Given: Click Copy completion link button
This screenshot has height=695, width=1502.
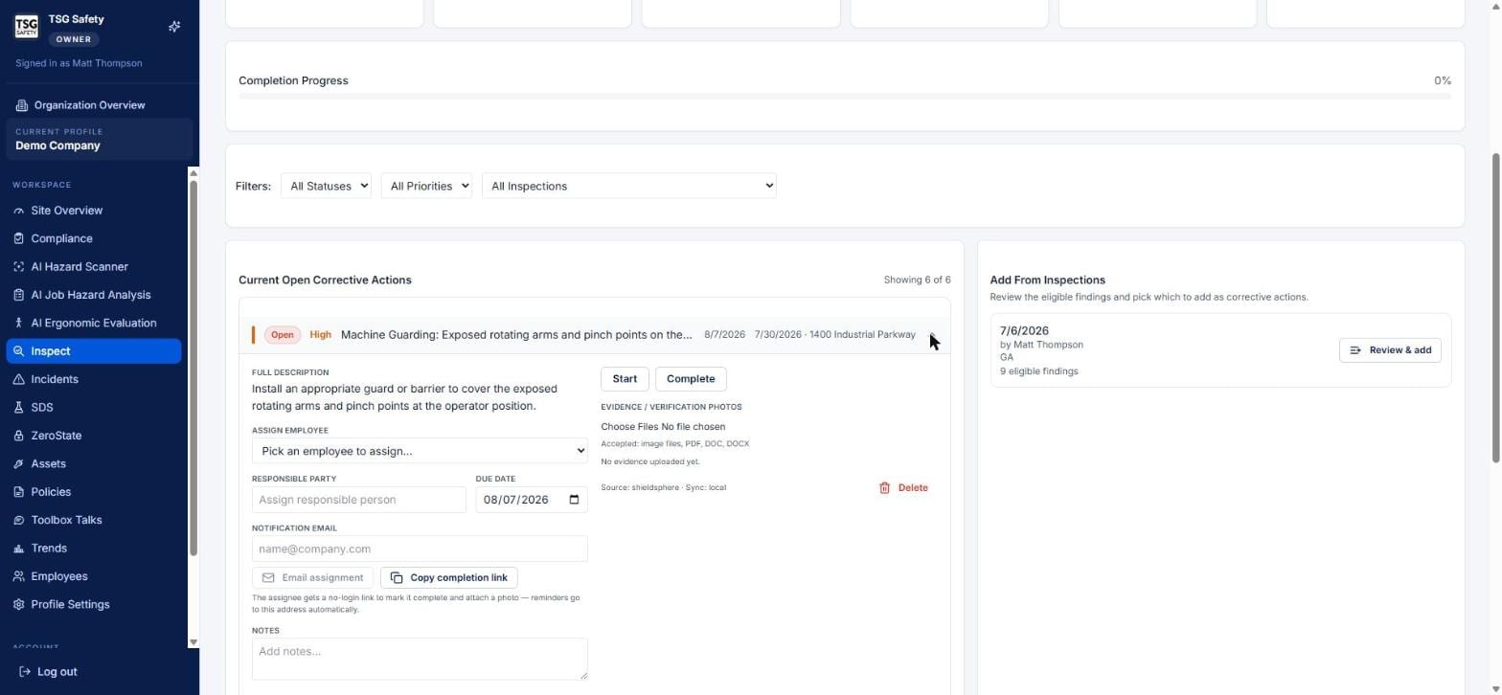Looking at the screenshot, I should [x=449, y=578].
